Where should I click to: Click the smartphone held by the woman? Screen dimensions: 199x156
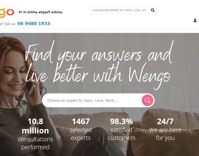tap(30, 88)
